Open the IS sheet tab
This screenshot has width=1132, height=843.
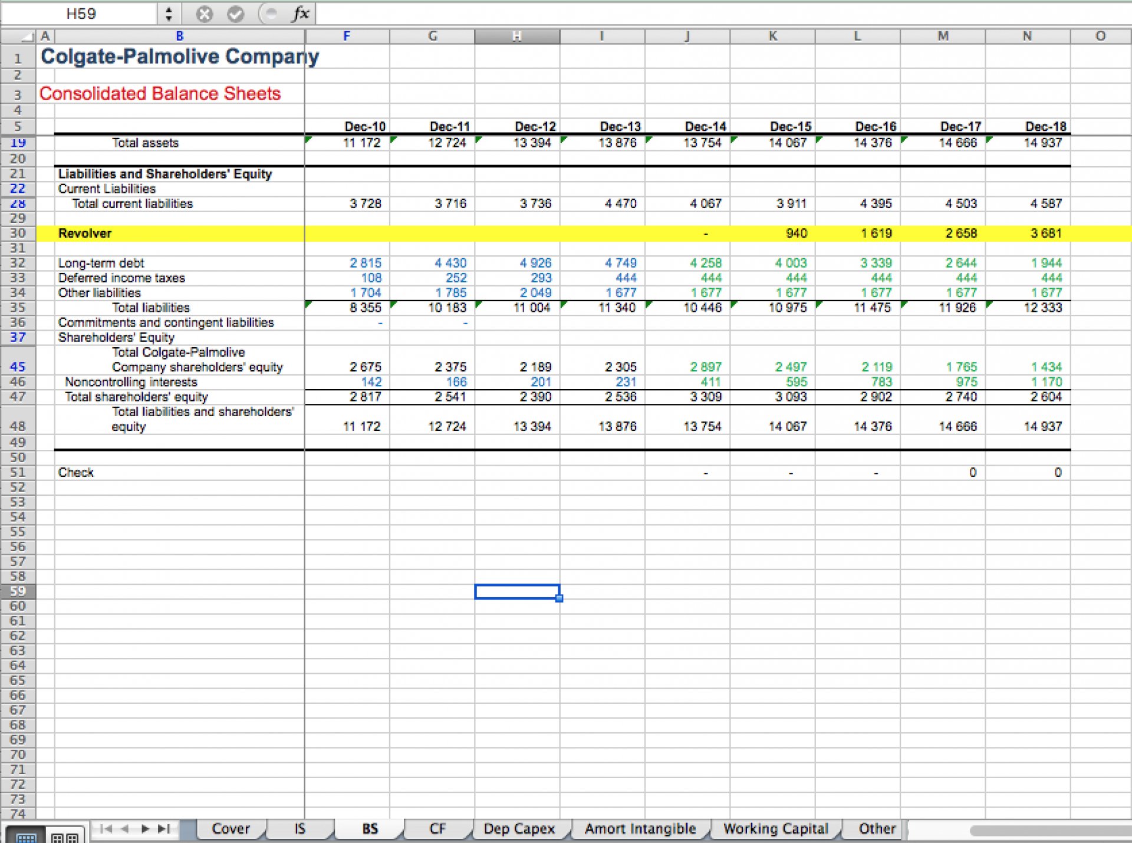coord(300,829)
